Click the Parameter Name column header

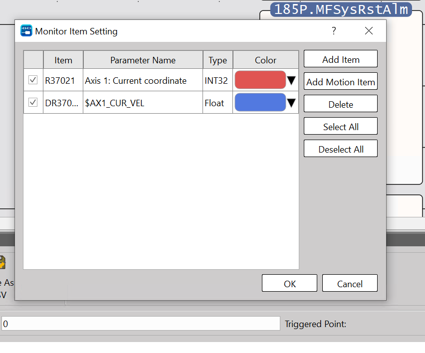[x=143, y=60]
